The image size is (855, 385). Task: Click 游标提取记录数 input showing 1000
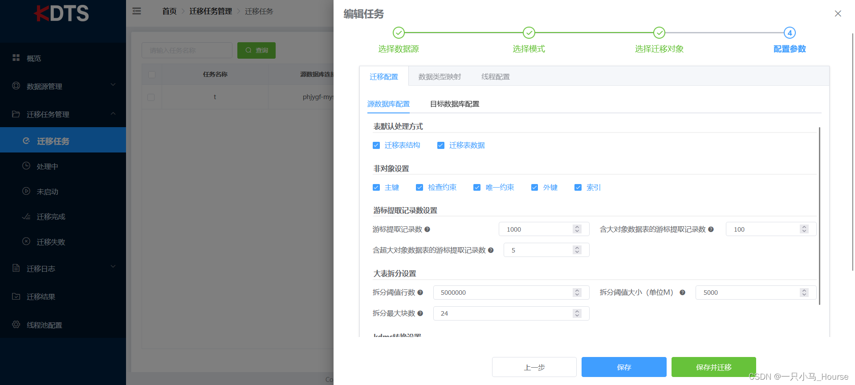pyautogui.click(x=544, y=229)
